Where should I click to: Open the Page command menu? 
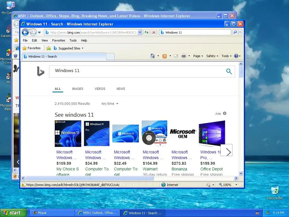point(198,56)
